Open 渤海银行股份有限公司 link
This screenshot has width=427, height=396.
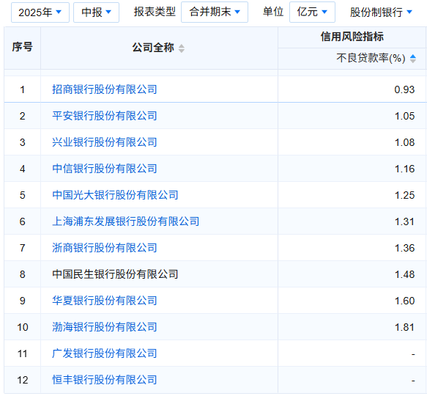click(x=105, y=327)
